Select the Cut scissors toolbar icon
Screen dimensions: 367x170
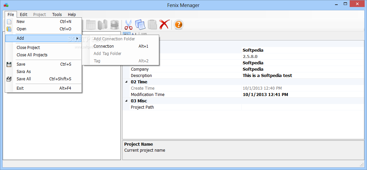tap(128, 24)
